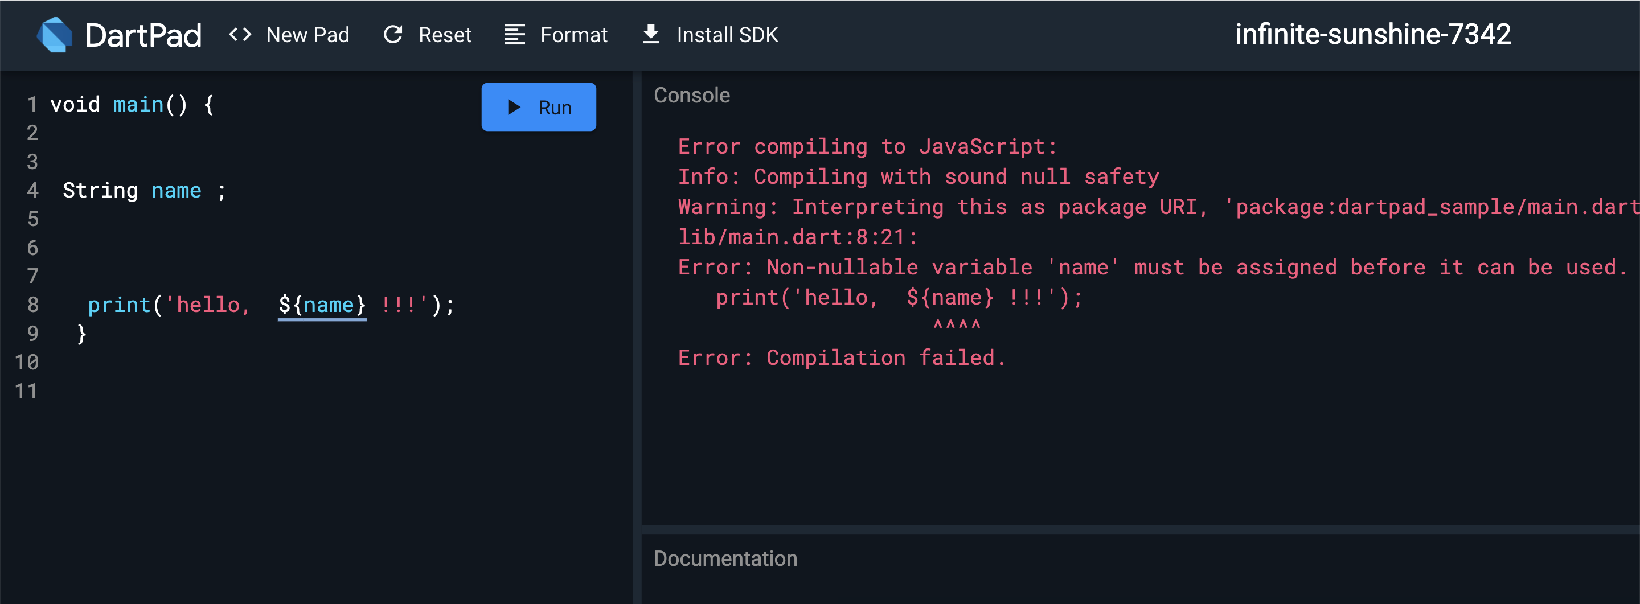Select the Documentation panel header
This screenshot has width=1640, height=604.
point(725,559)
